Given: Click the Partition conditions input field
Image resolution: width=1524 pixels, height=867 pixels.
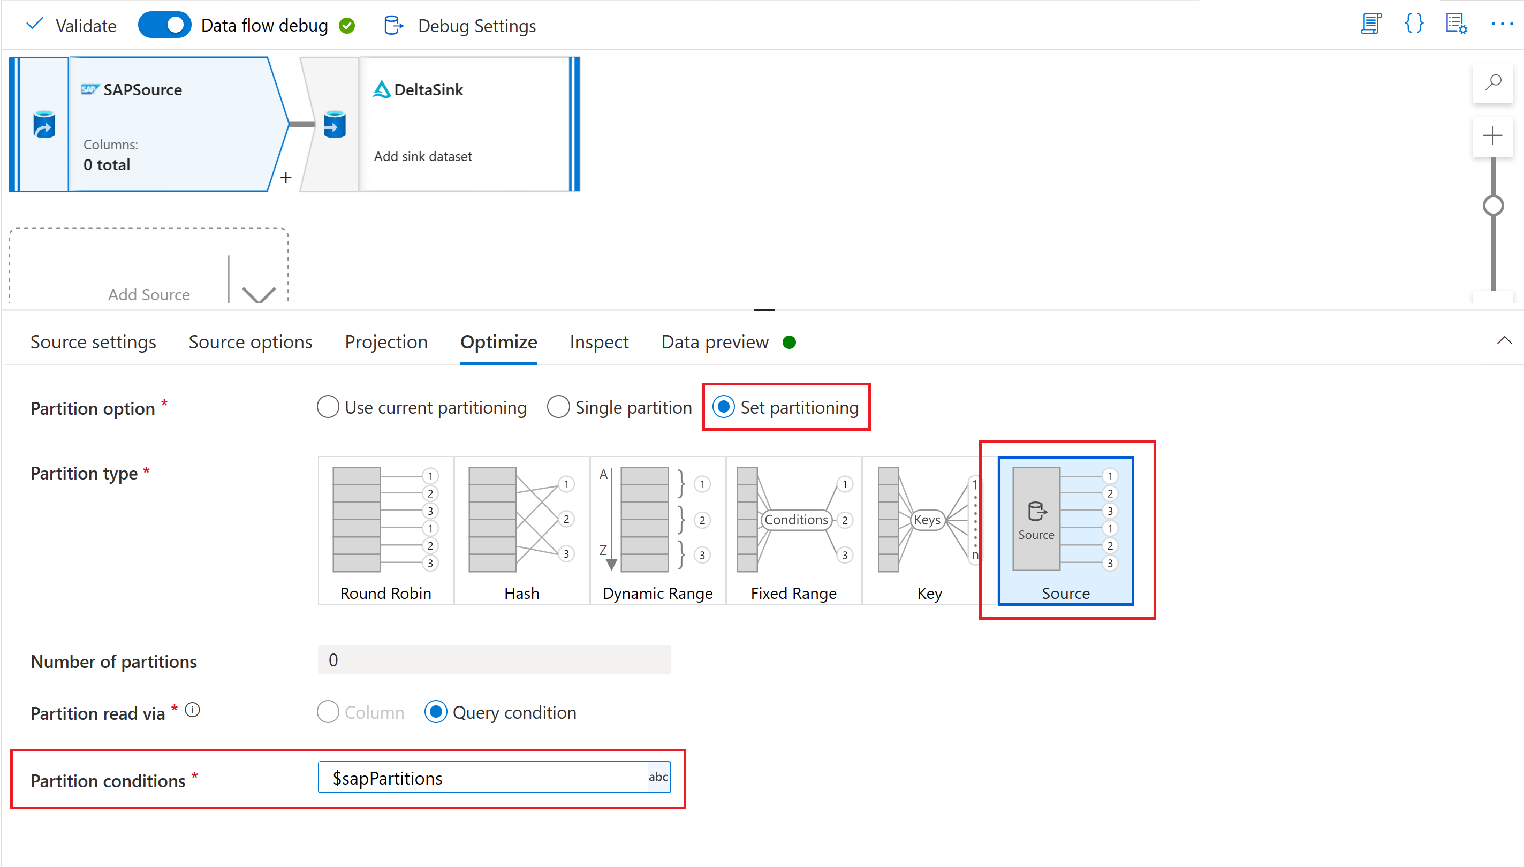Looking at the screenshot, I should pyautogui.click(x=497, y=778).
